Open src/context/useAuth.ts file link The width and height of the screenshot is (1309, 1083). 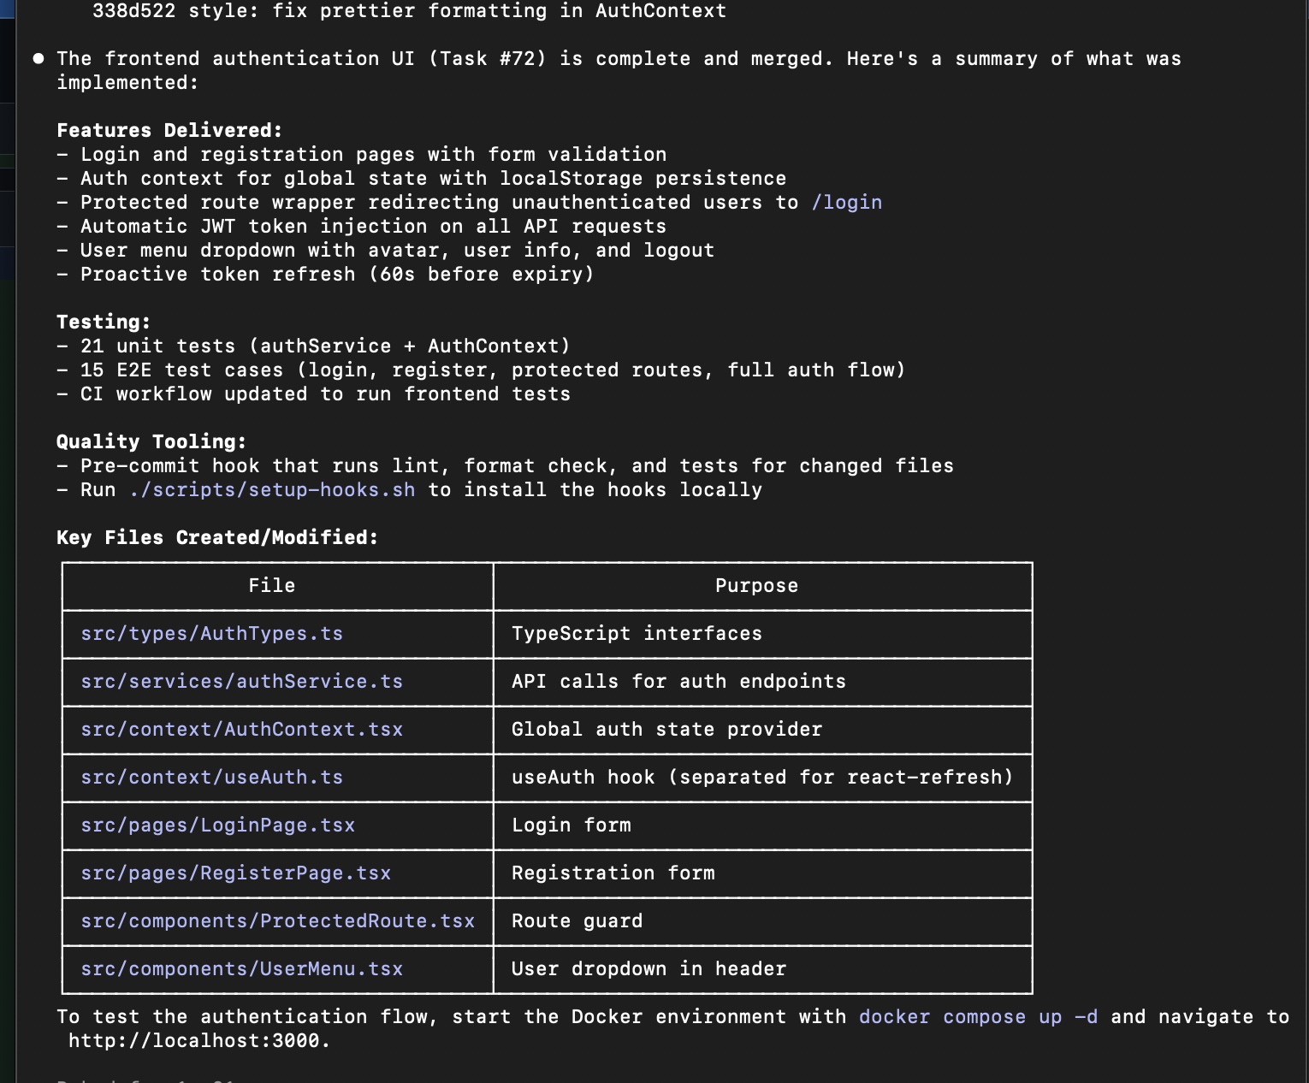(x=211, y=778)
